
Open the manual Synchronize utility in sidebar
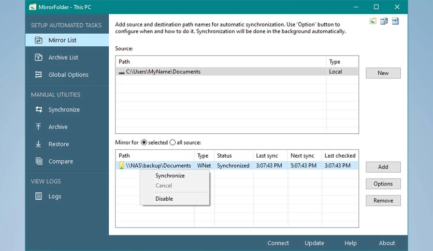[x=67, y=109]
